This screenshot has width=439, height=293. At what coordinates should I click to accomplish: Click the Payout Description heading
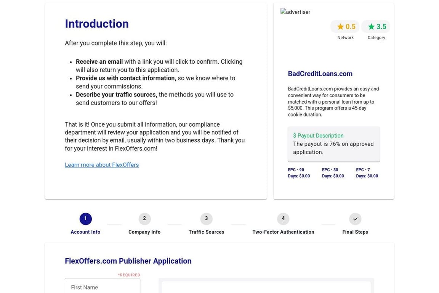pos(318,136)
